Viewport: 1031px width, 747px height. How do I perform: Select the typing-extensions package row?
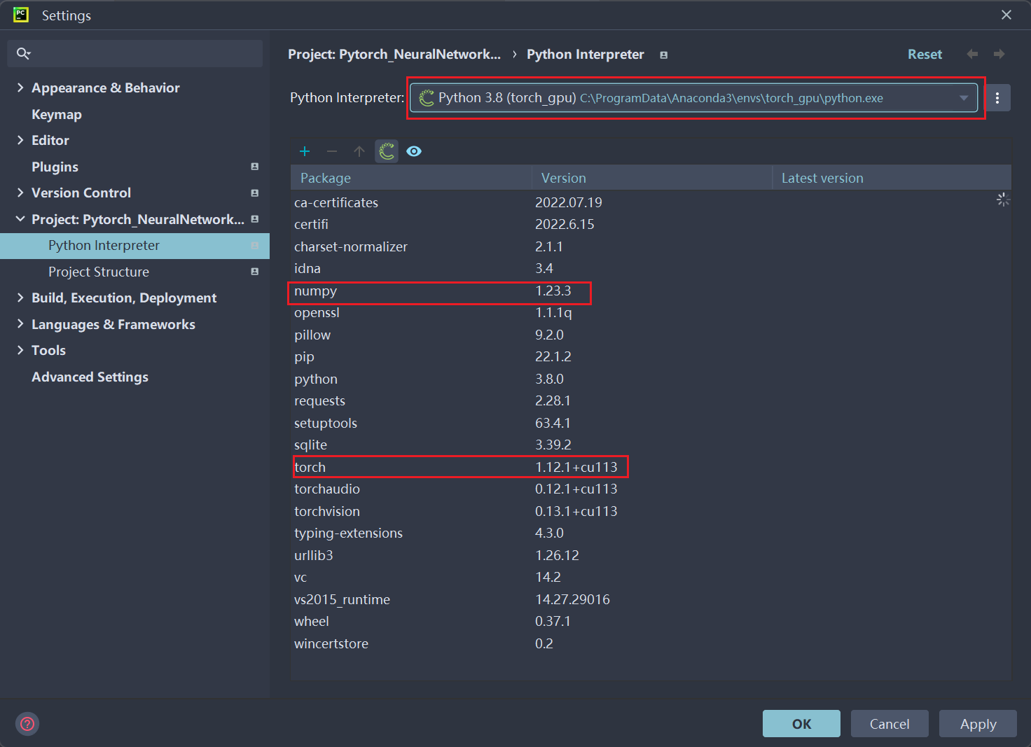coord(651,533)
